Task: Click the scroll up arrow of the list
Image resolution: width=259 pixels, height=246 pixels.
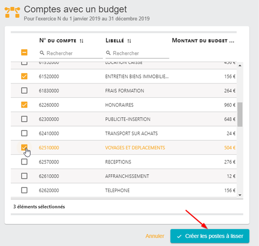Action: pos(240,66)
